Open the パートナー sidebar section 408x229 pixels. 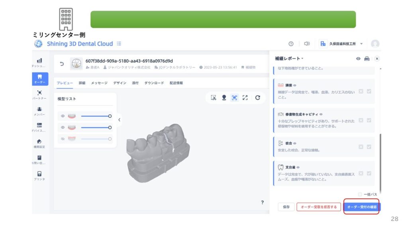click(x=39, y=95)
